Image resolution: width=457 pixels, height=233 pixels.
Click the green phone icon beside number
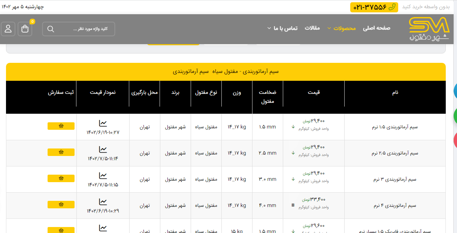pyautogui.click(x=392, y=7)
